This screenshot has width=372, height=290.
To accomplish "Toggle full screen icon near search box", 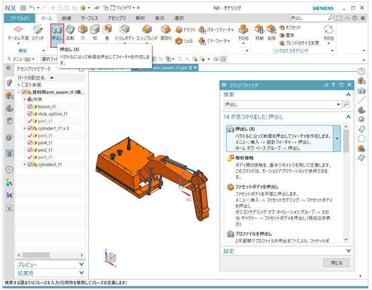I will [339, 18].
